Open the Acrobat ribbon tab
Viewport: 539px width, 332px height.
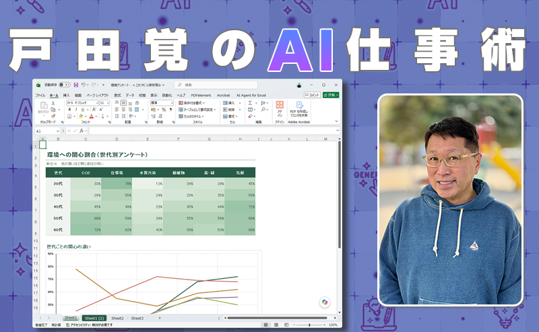point(224,95)
